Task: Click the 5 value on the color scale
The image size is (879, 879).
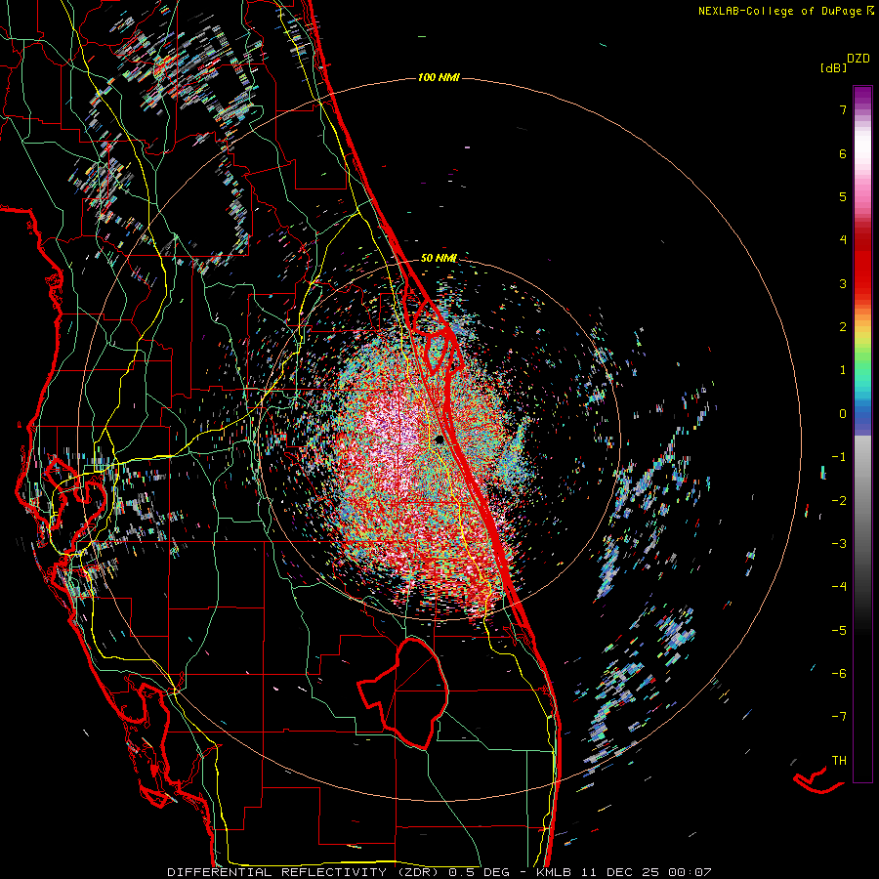Action: [843, 196]
